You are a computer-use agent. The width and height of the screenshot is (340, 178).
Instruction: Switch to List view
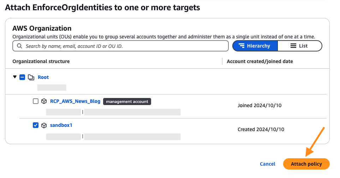(300, 46)
